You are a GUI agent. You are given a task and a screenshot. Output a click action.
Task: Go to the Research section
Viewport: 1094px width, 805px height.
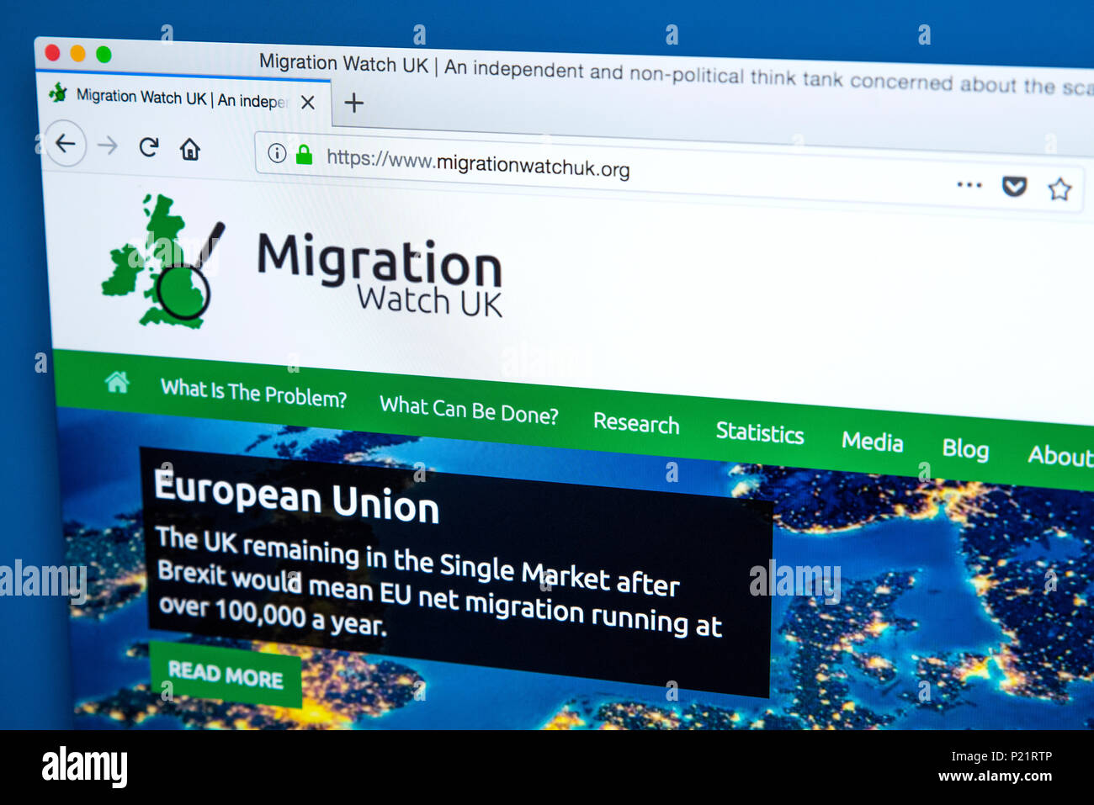pyautogui.click(x=636, y=422)
